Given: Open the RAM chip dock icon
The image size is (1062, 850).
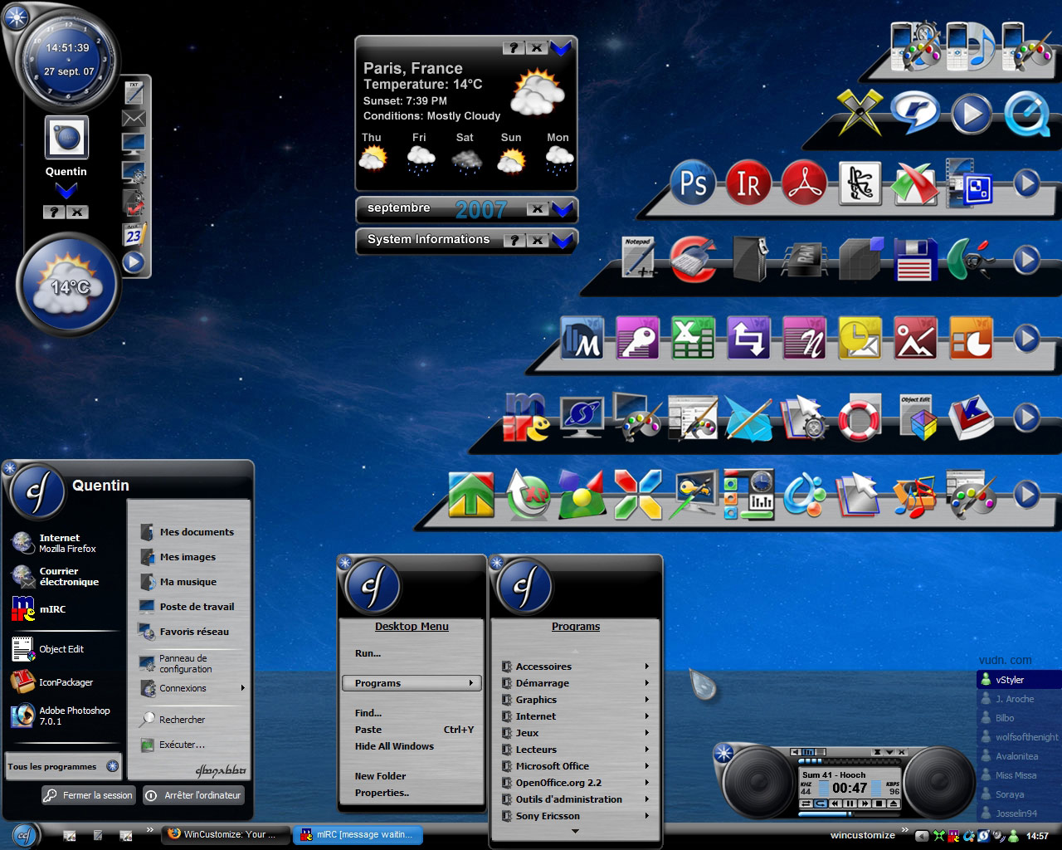Looking at the screenshot, I should click(x=804, y=260).
